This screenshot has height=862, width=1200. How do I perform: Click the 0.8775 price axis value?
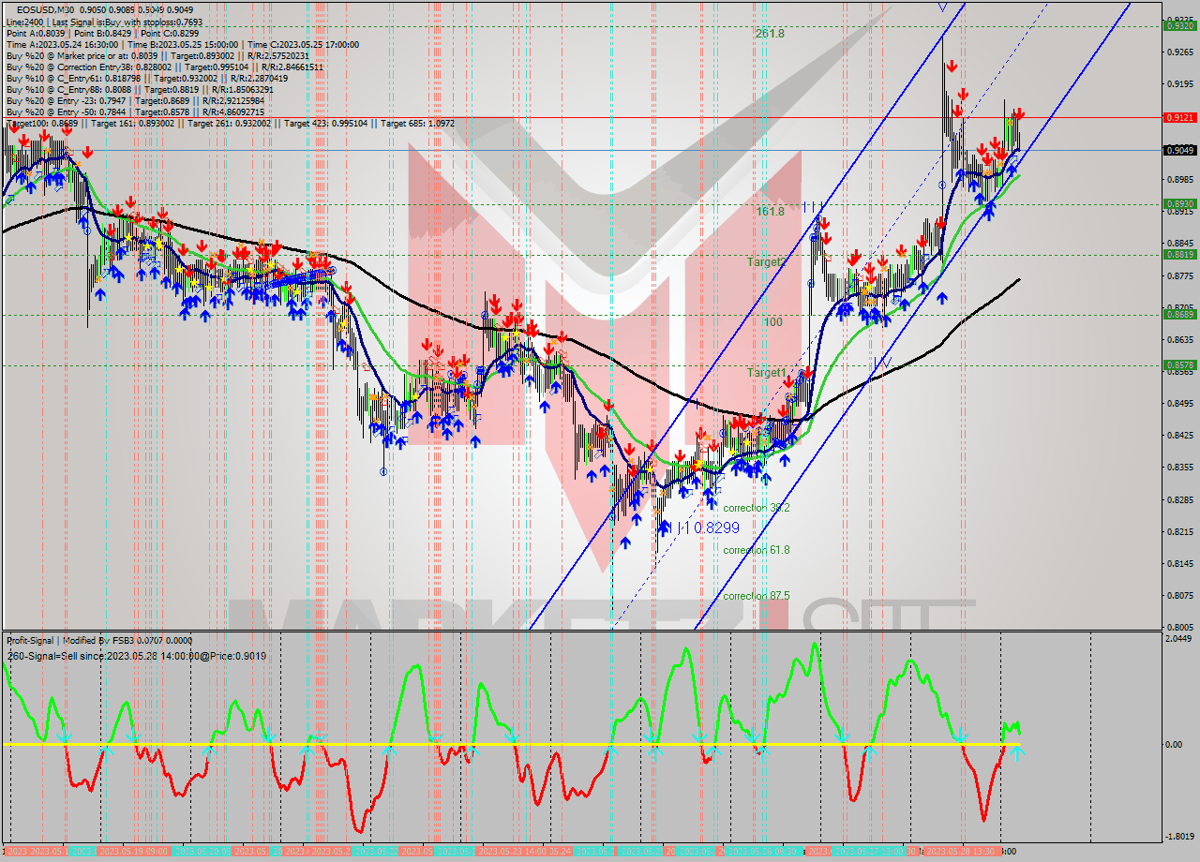click(x=1179, y=275)
